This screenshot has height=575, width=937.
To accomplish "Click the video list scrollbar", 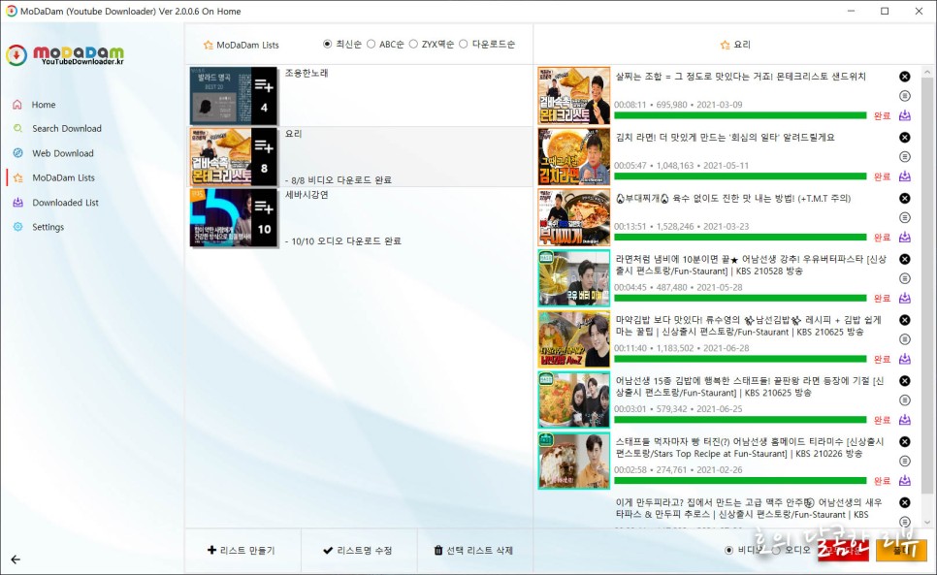I will coord(927,287).
